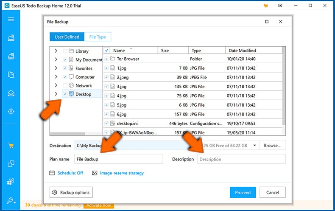Uncheck the My Document checkbox
This screenshot has height=211, width=335.
pos(65,59)
